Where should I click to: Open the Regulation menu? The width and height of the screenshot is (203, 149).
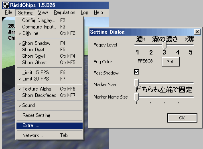point(65,12)
